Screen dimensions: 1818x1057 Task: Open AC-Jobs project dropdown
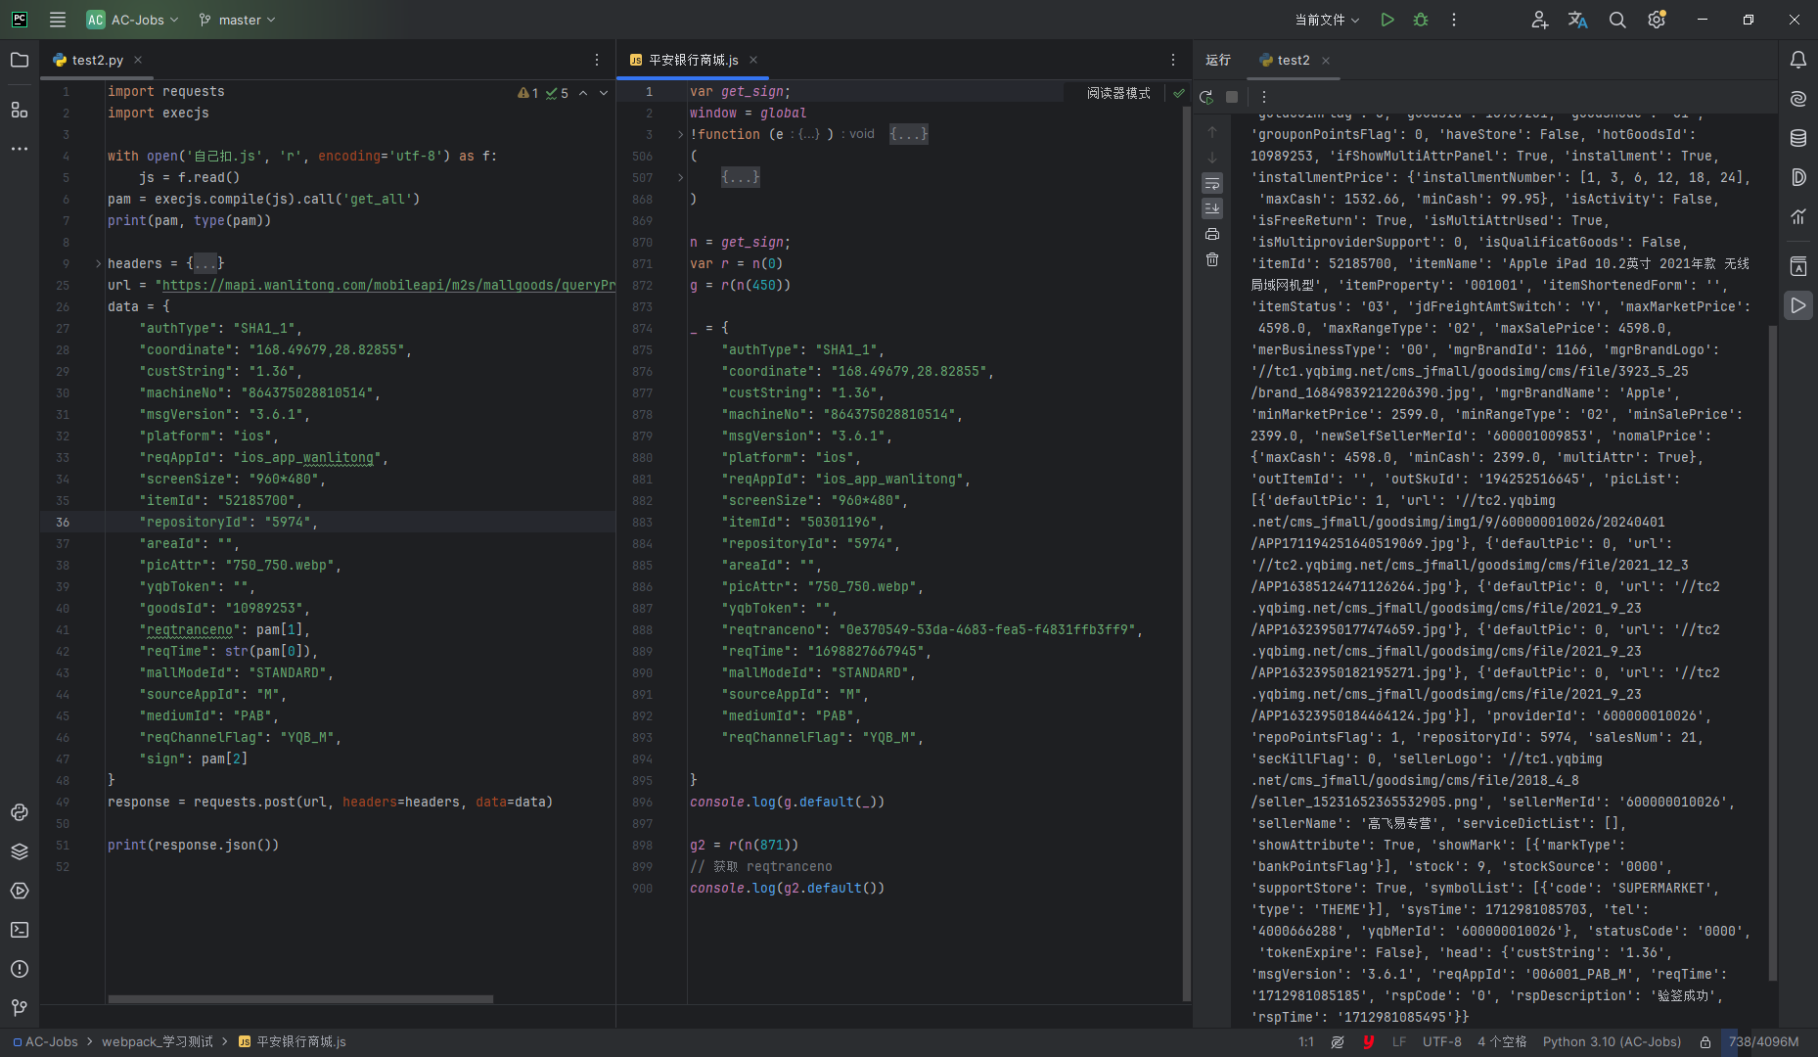coord(133,20)
